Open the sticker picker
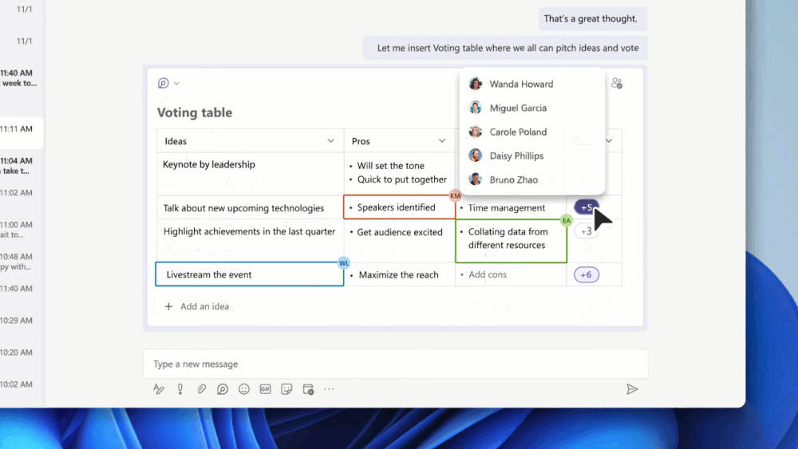798x449 pixels. tap(286, 389)
